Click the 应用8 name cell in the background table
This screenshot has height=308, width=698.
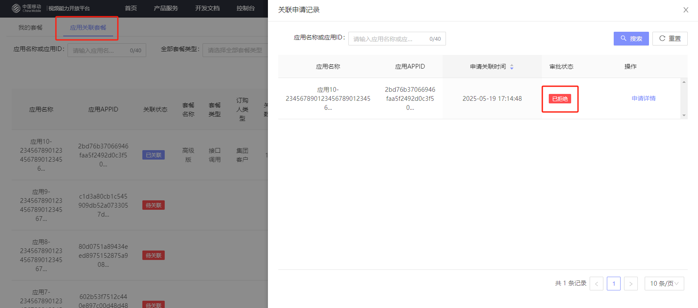point(41,256)
